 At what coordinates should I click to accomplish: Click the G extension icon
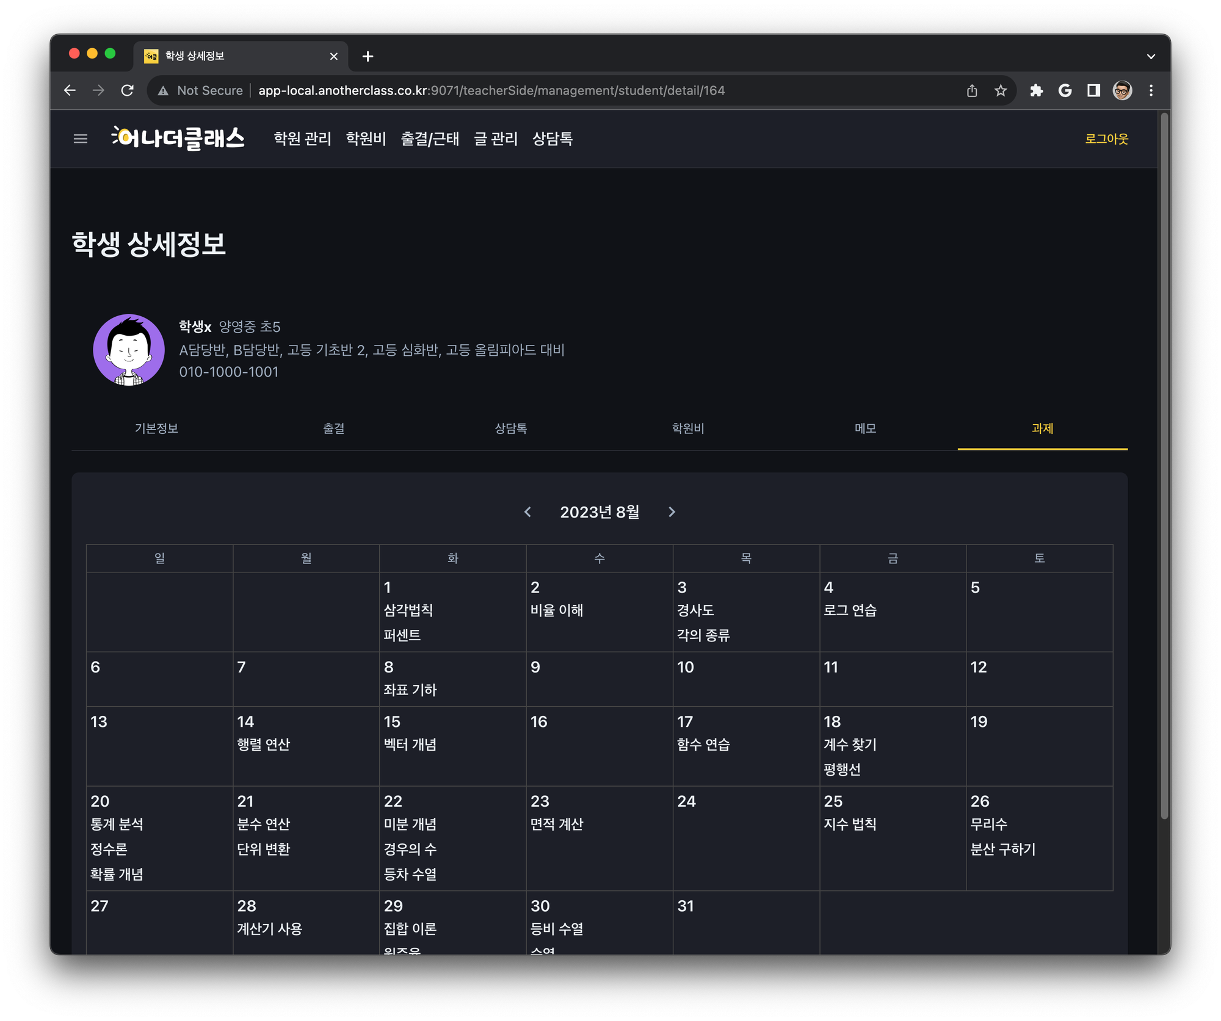1065,90
